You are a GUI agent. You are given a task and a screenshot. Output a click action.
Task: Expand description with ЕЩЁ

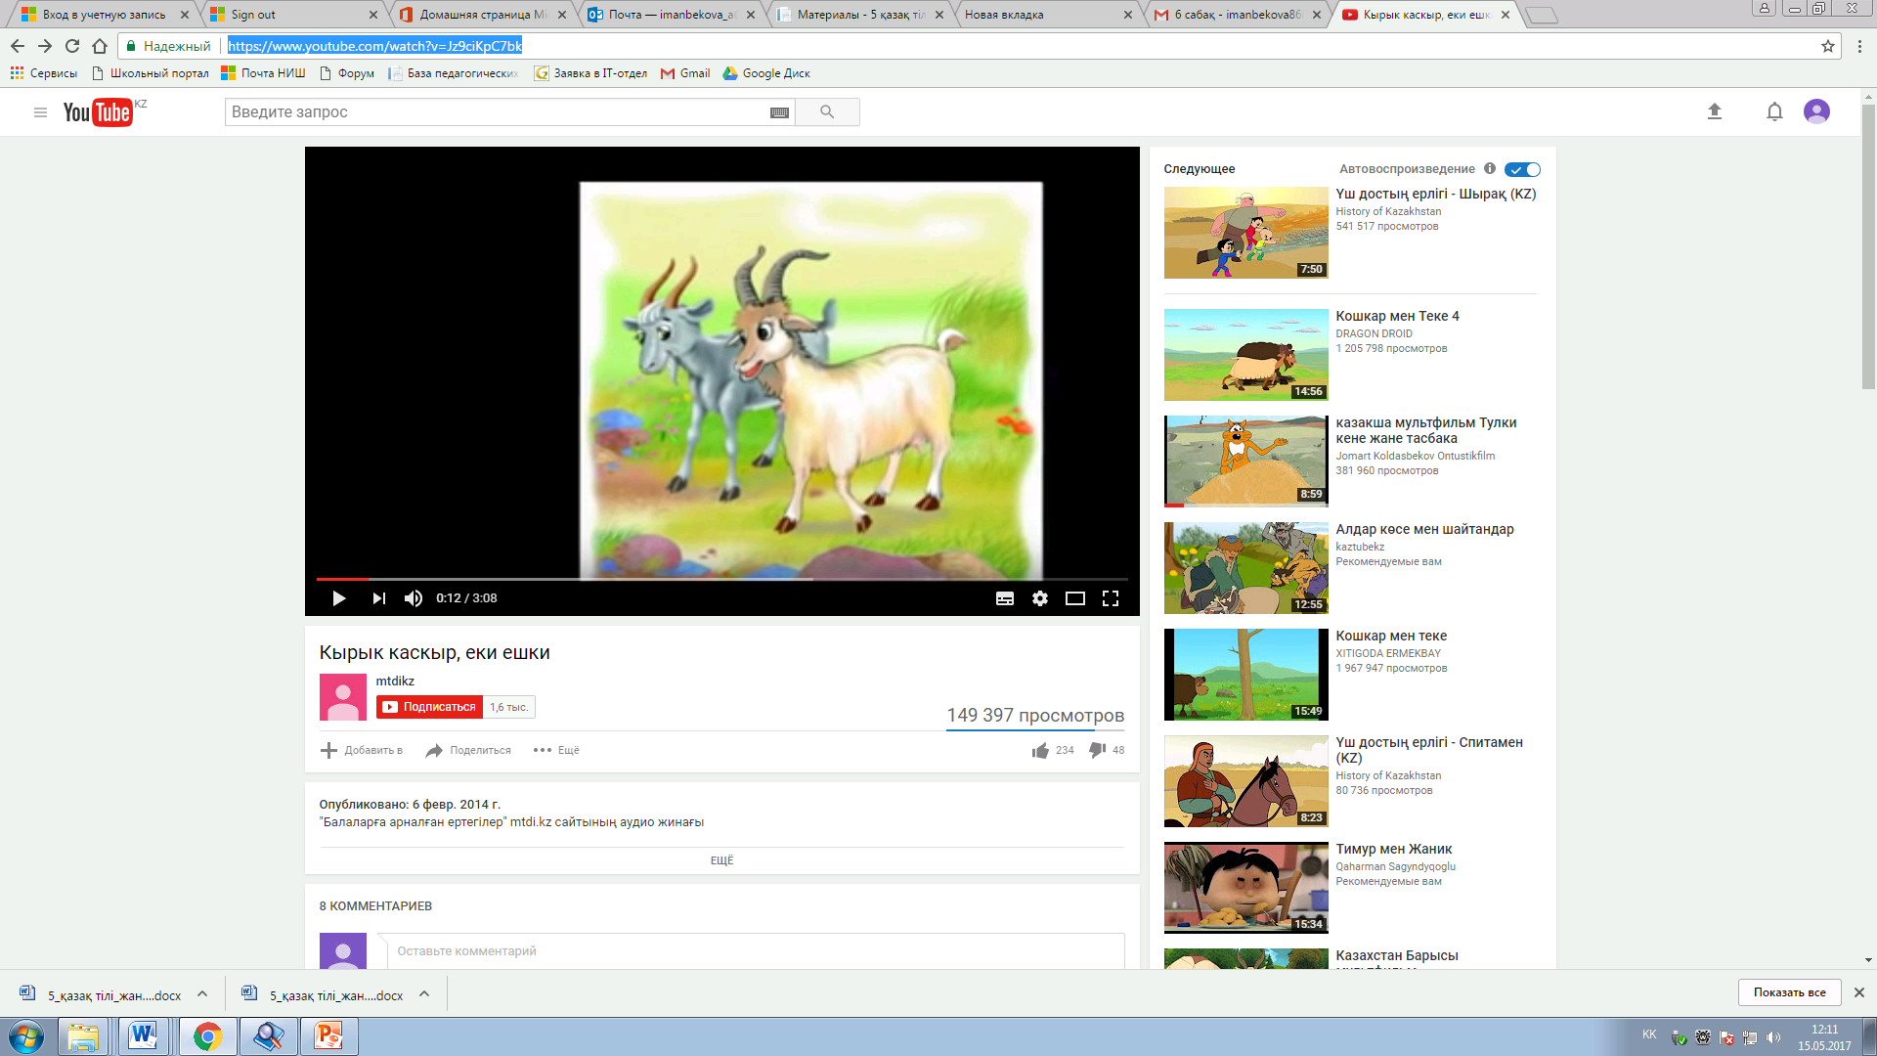(721, 860)
